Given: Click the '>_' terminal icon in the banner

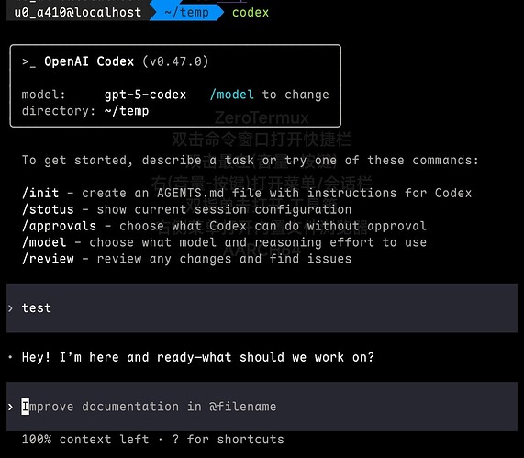Looking at the screenshot, I should (28, 62).
